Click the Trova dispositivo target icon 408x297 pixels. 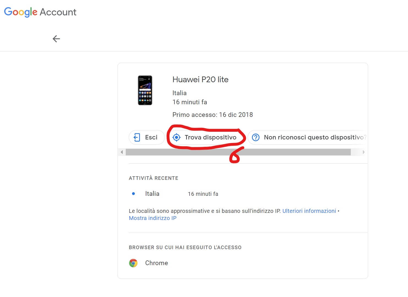point(176,137)
